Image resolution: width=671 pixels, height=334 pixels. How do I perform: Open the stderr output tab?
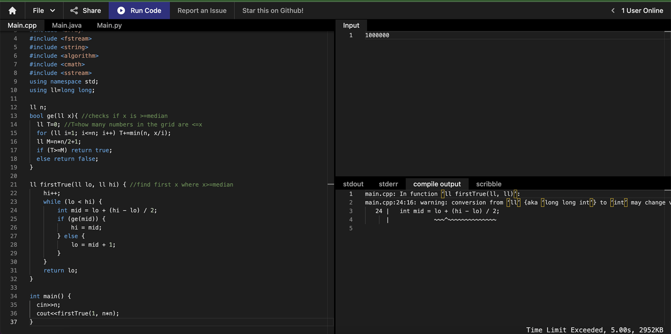388,184
